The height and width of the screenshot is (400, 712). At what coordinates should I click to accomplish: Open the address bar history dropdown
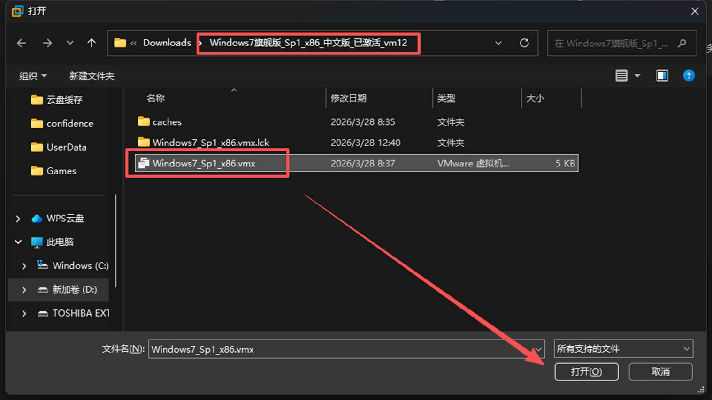point(498,43)
